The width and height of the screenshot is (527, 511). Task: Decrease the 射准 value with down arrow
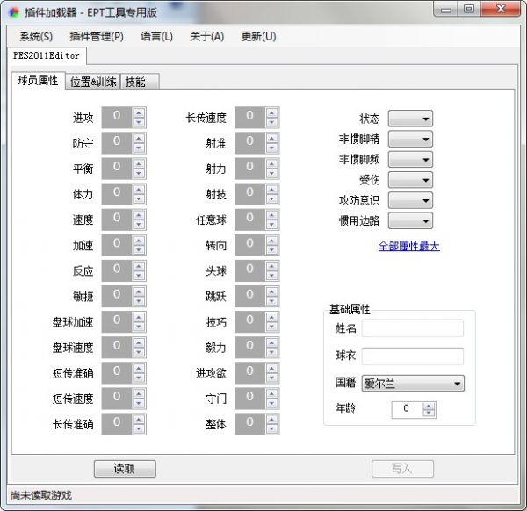coord(272,148)
